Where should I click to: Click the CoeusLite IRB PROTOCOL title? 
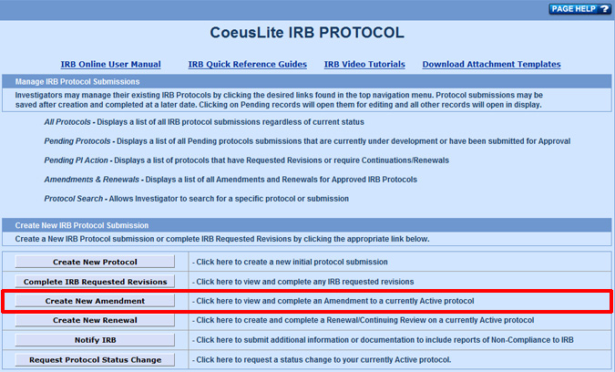(306, 34)
